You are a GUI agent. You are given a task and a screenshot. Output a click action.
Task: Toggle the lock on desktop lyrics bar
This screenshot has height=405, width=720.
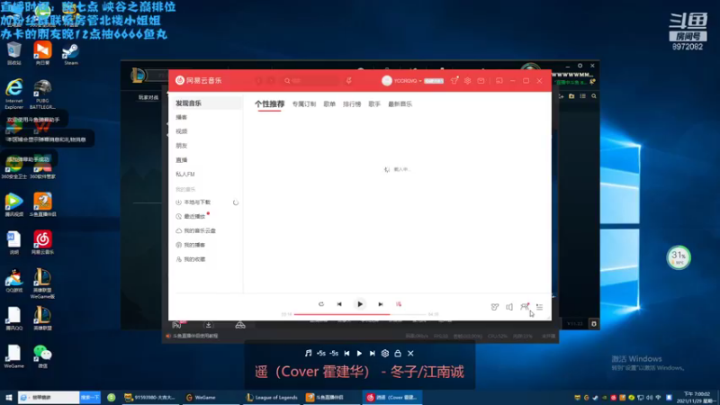[398, 353]
